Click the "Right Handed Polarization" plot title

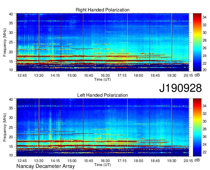pos(103,10)
